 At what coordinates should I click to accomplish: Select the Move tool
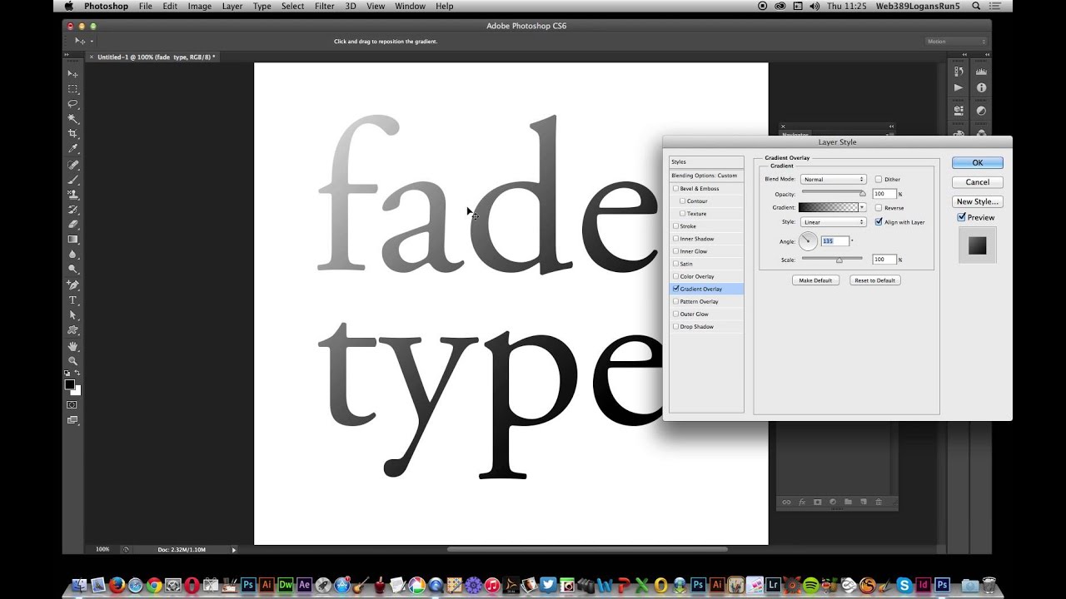(x=72, y=74)
